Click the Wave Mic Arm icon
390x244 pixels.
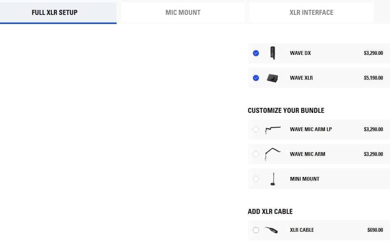[272, 154]
